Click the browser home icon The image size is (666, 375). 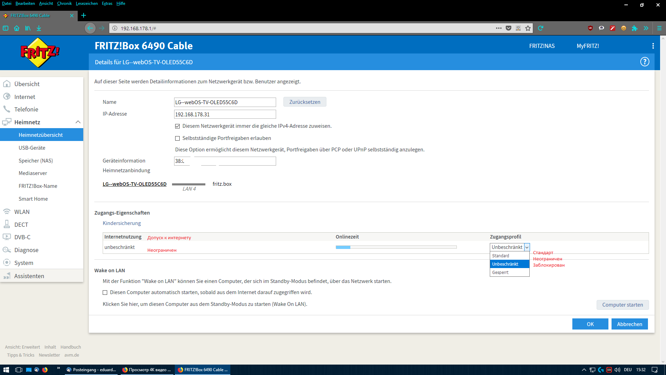(x=17, y=28)
